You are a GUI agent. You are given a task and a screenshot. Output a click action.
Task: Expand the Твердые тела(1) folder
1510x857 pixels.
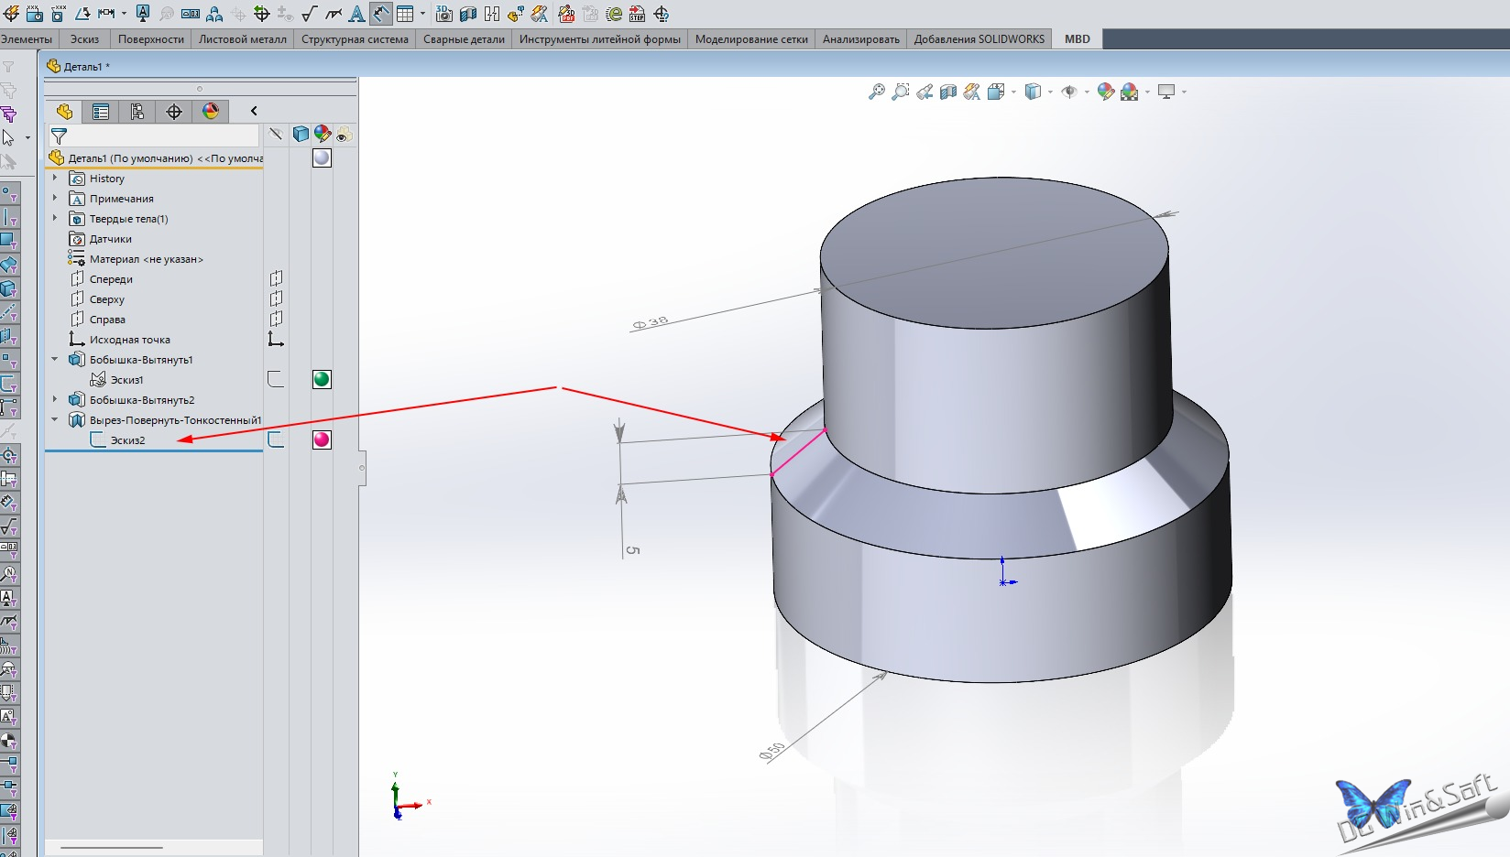(55, 218)
